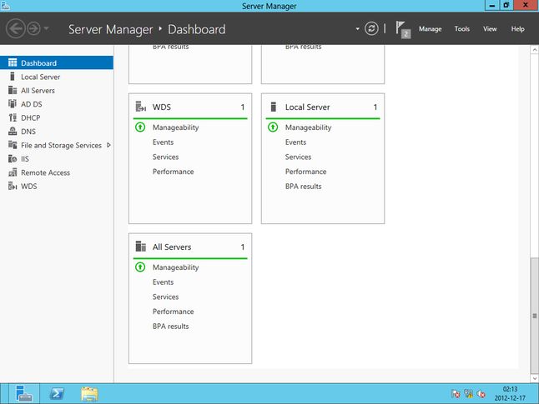Image resolution: width=539 pixels, height=404 pixels.
Task: Refresh the Server Manager dashboard
Action: pyautogui.click(x=371, y=28)
